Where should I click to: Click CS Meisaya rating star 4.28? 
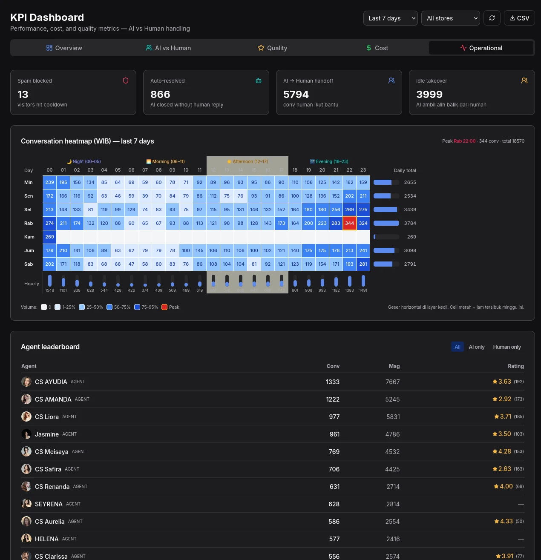click(495, 451)
